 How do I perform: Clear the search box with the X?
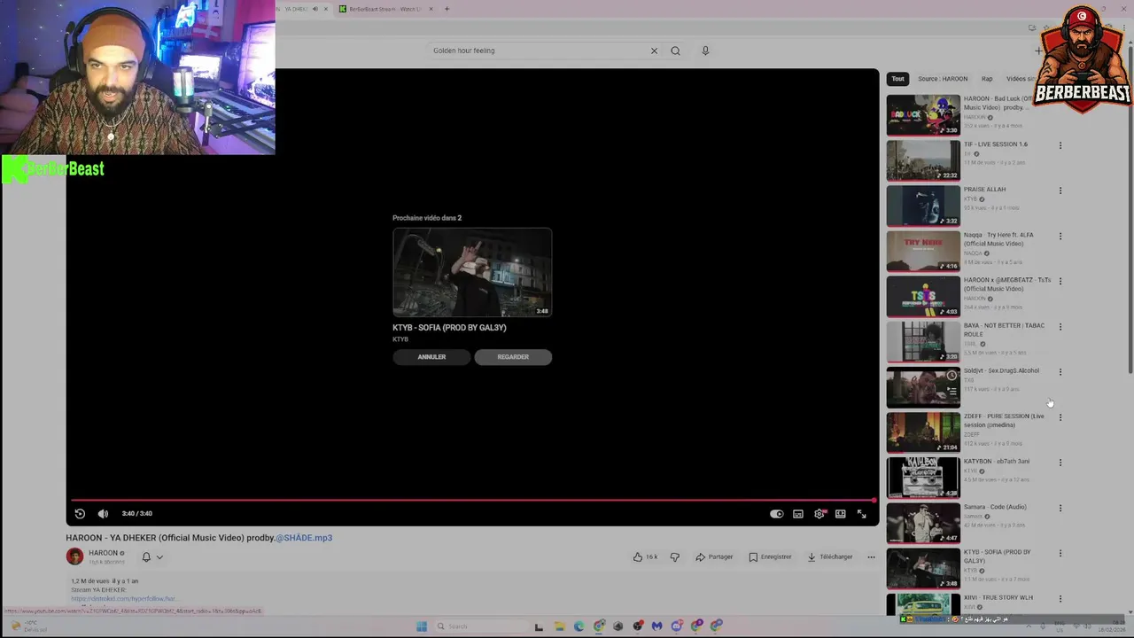pos(654,51)
